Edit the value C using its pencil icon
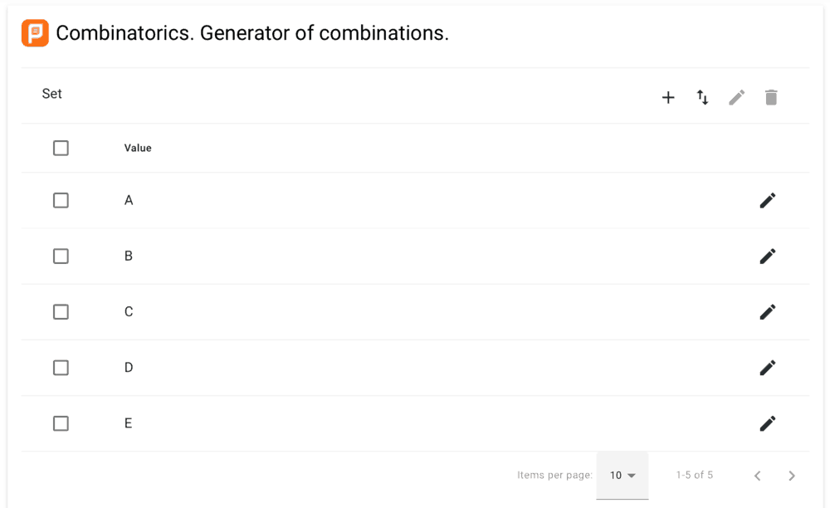 pyautogui.click(x=767, y=311)
